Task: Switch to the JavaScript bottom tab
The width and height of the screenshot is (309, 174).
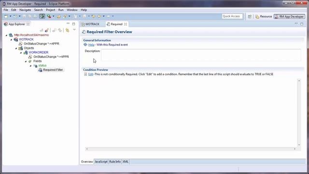Action: (x=101, y=161)
